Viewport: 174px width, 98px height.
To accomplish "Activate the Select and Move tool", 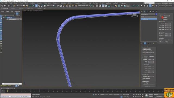I will 36,6.
